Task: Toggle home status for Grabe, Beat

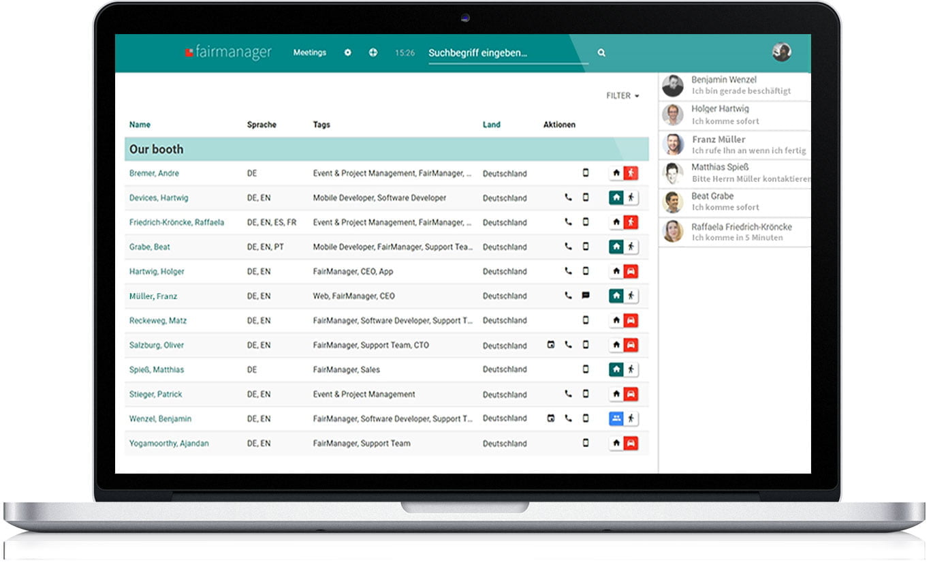Action: coord(616,247)
